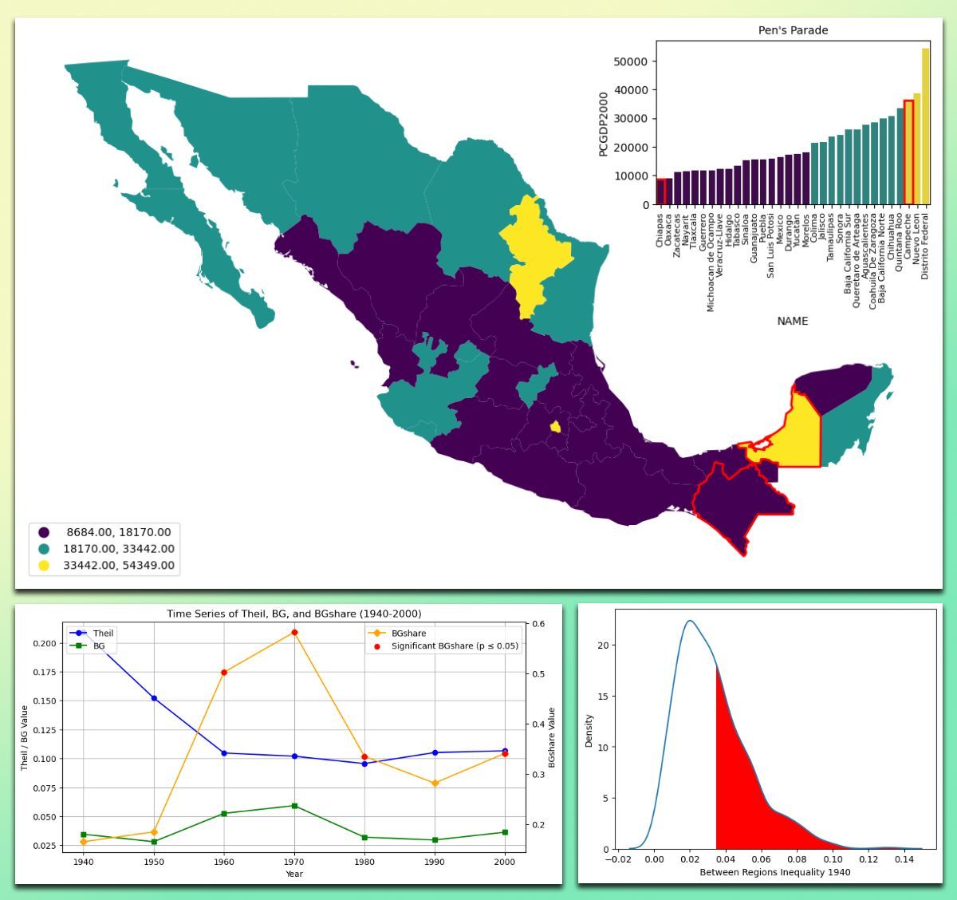Image resolution: width=957 pixels, height=900 pixels.
Task: Click the purple legend dot for 8684.00, 18170.00
Action: [x=44, y=532]
